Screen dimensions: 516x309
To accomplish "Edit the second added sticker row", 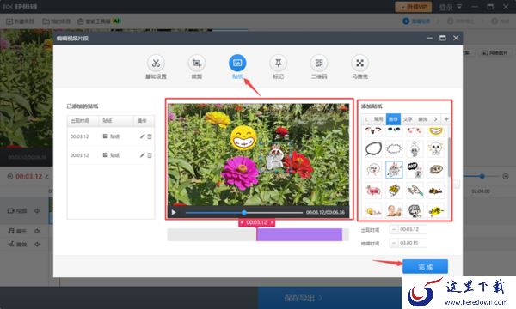I will tap(142, 155).
